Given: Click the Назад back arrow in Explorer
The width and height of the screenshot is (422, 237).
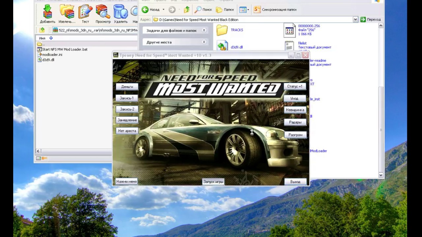Looking at the screenshot, I should (x=145, y=10).
